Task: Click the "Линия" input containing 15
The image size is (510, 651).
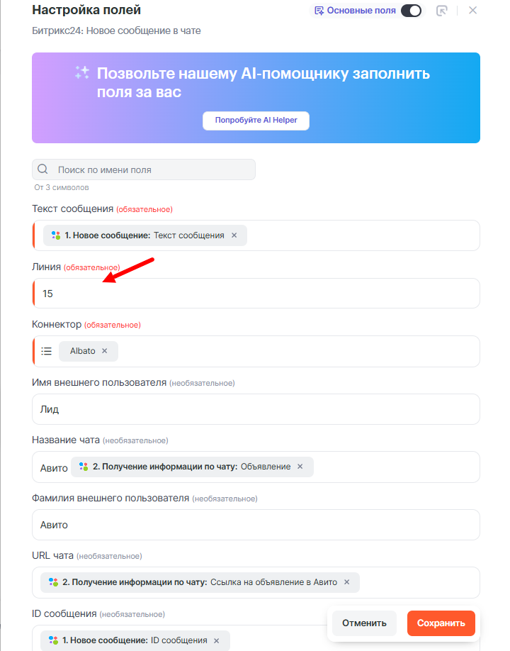Action: click(255, 294)
